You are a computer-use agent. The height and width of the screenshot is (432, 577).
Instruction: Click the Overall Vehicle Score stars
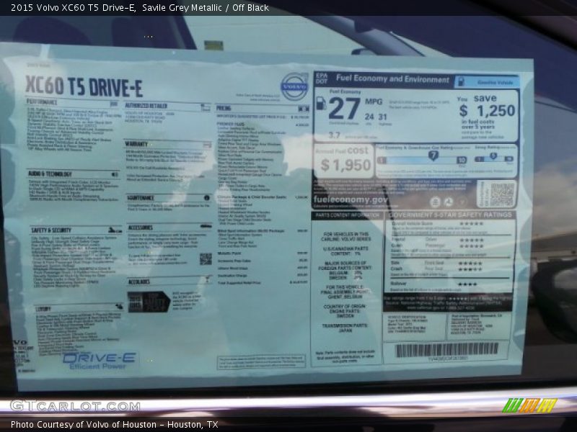tap(472, 223)
